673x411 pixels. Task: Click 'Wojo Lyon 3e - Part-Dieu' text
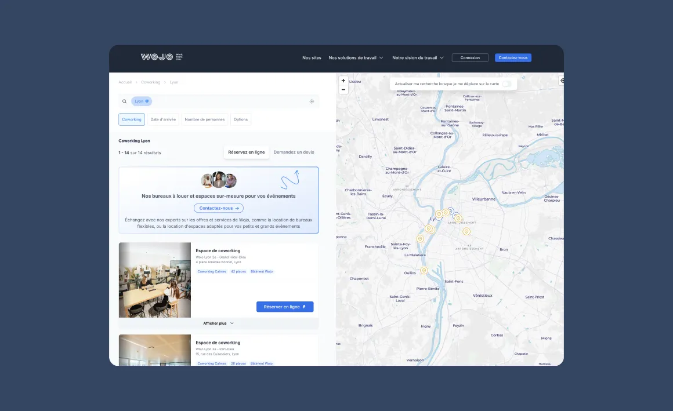pos(215,349)
